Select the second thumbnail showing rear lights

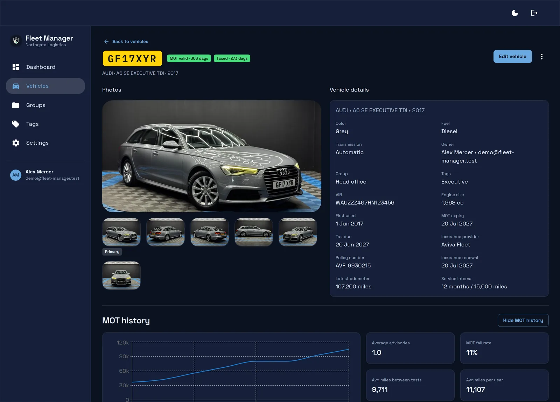coord(166,232)
